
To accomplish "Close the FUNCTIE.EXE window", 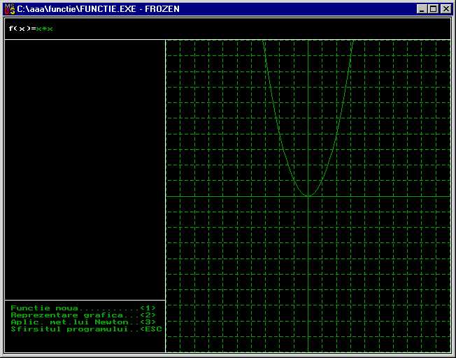I will (x=446, y=9).
